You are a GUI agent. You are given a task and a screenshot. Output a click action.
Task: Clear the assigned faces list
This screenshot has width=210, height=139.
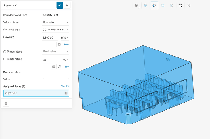(x=65, y=86)
